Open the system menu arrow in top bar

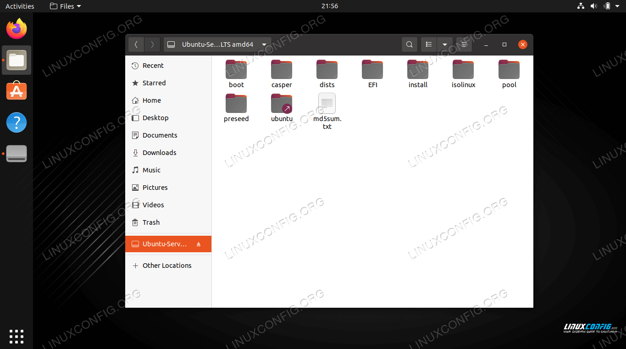tap(618, 6)
